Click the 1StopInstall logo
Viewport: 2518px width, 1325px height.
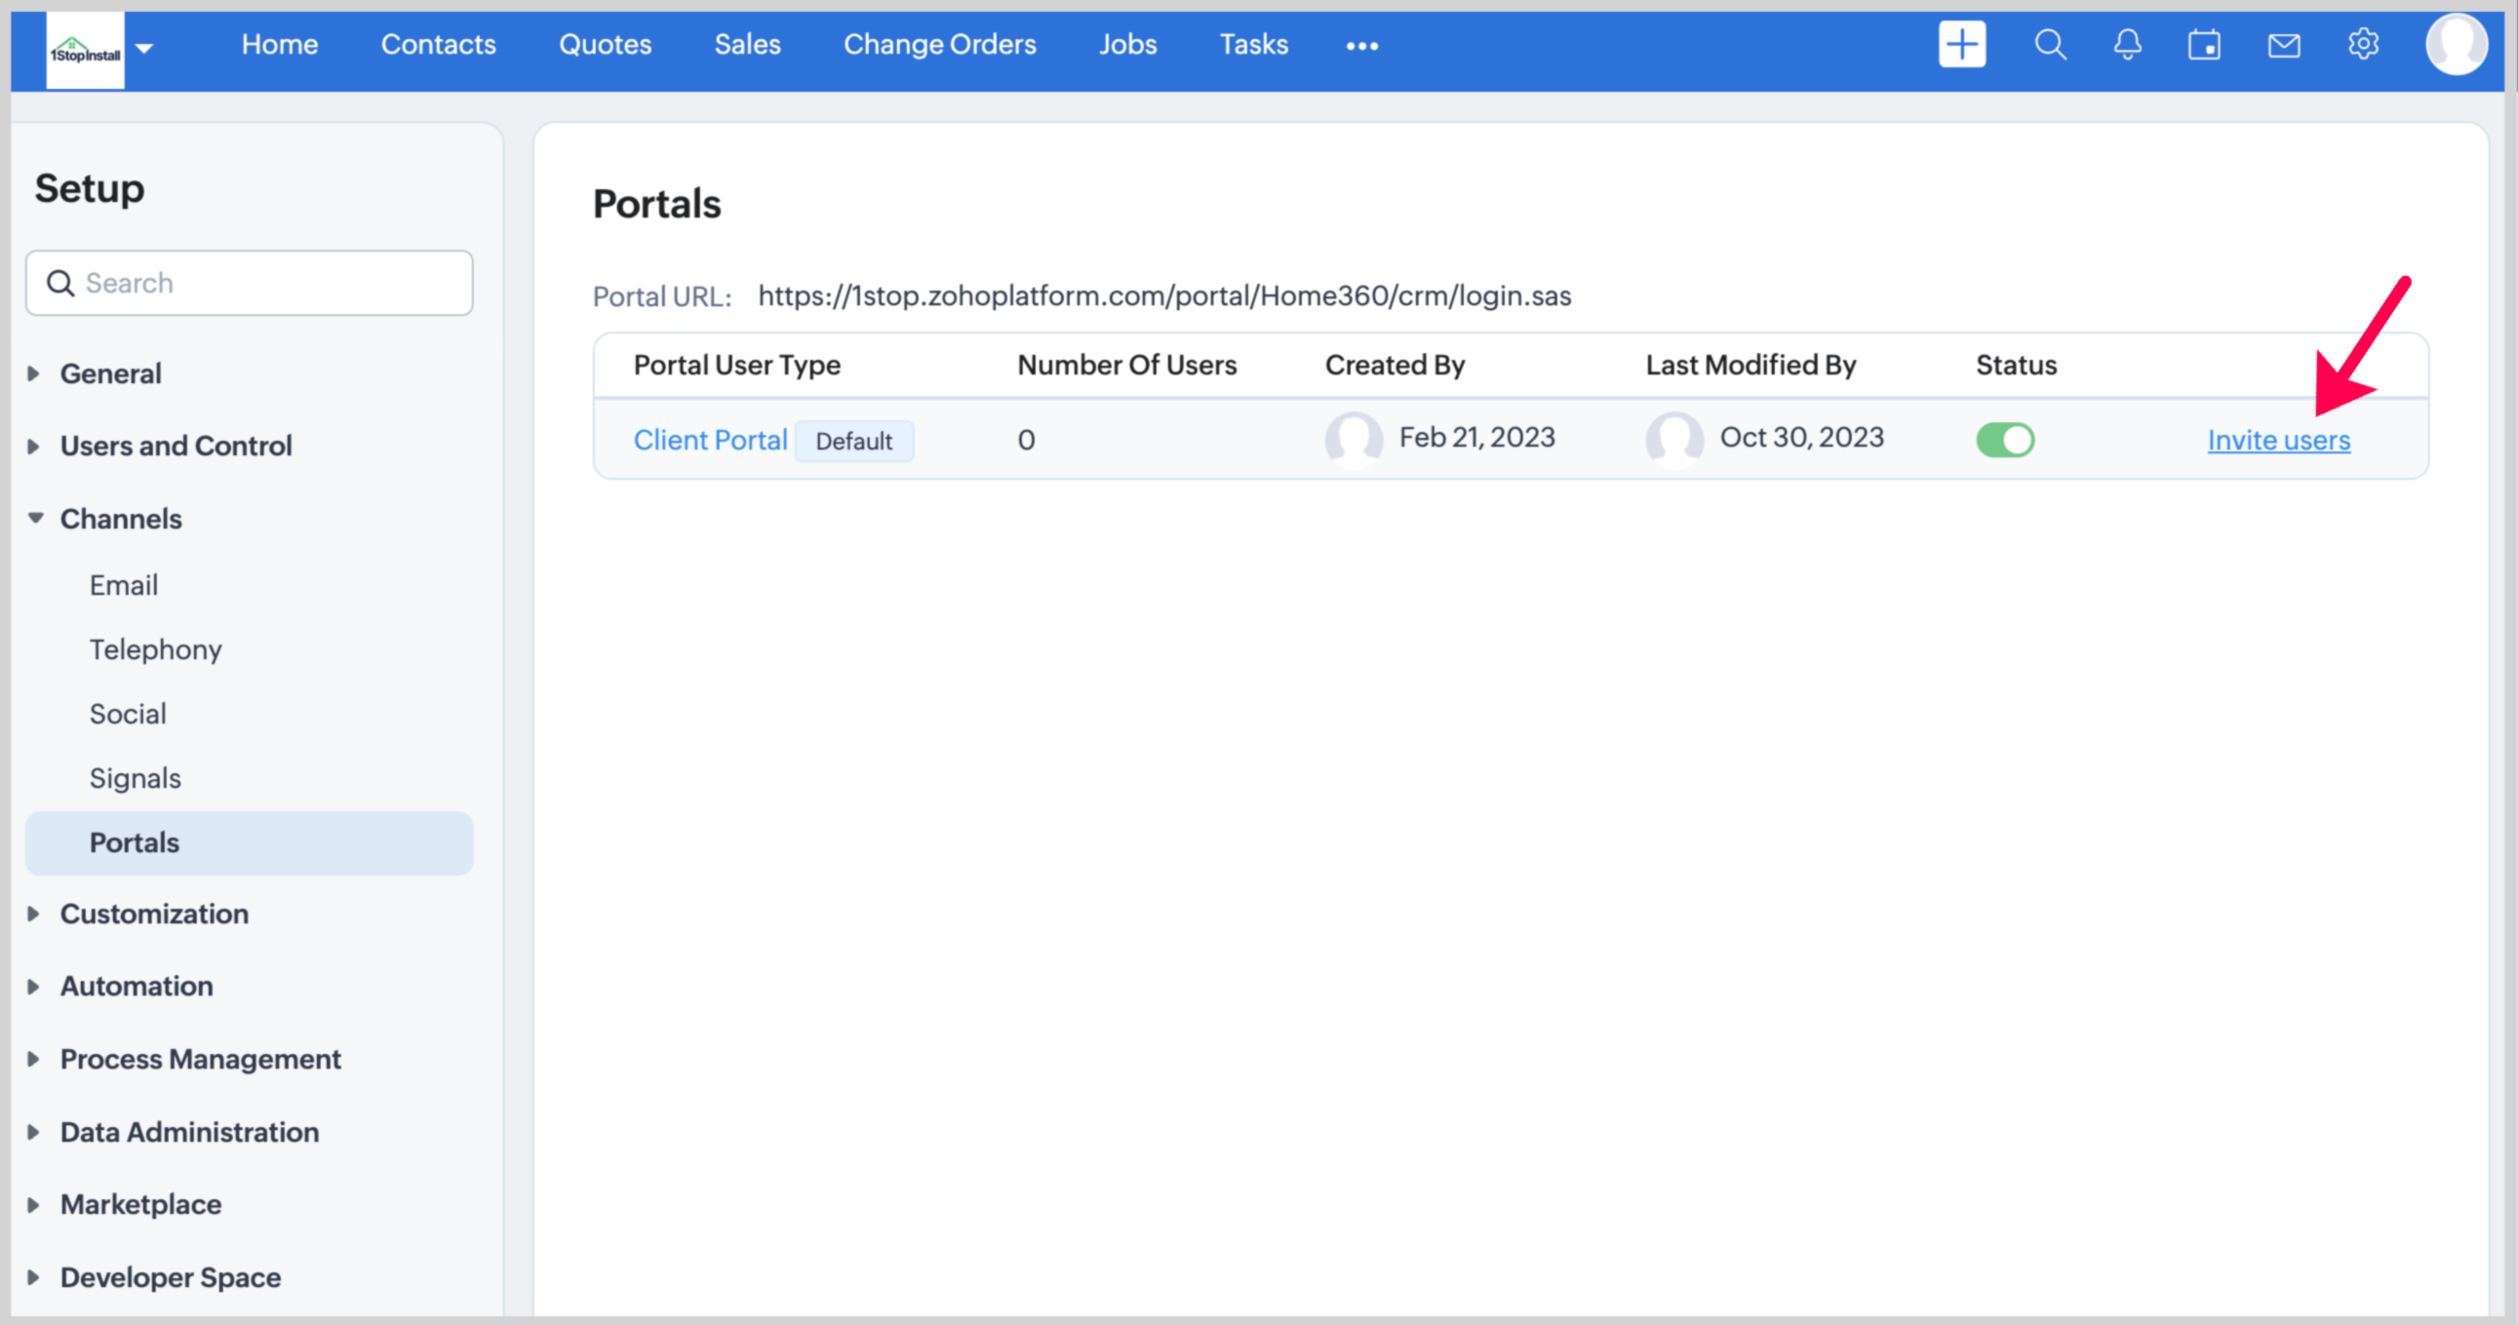tap(85, 50)
